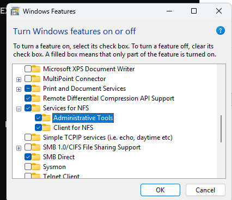
Task: Uncheck the Services for NFS checkbox
Action: point(28,108)
